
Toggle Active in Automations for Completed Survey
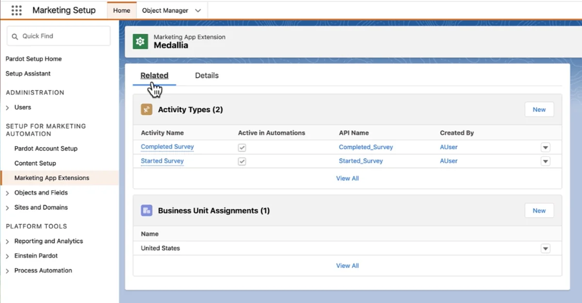click(242, 147)
